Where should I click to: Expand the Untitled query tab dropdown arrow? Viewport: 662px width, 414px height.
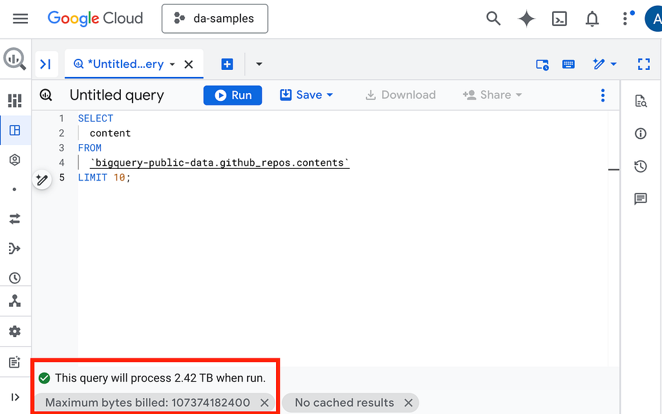172,64
